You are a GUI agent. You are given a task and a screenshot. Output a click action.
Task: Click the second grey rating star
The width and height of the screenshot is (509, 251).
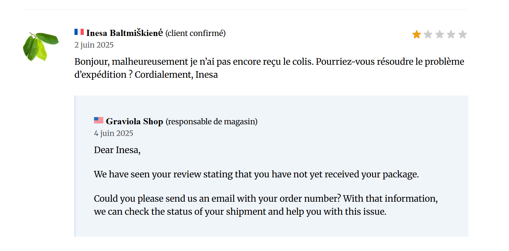click(428, 34)
